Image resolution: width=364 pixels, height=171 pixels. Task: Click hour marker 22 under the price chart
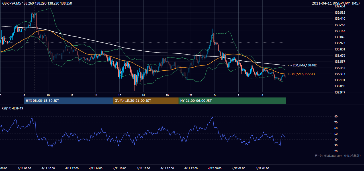191,95
